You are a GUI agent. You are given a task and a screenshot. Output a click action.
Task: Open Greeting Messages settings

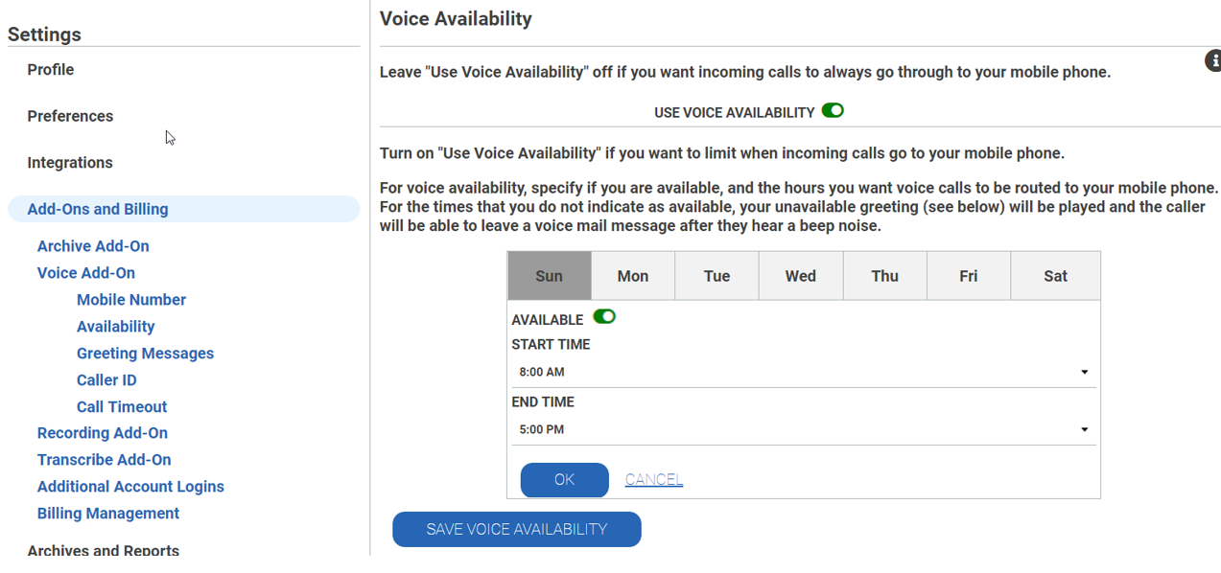pyautogui.click(x=145, y=354)
